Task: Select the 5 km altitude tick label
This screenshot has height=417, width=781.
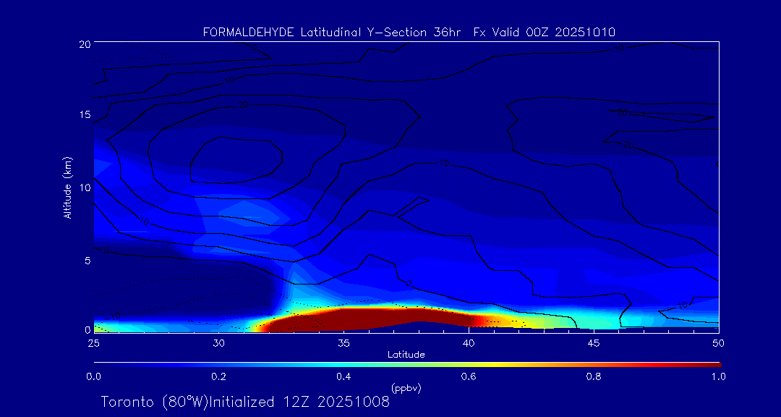Action: point(86,260)
